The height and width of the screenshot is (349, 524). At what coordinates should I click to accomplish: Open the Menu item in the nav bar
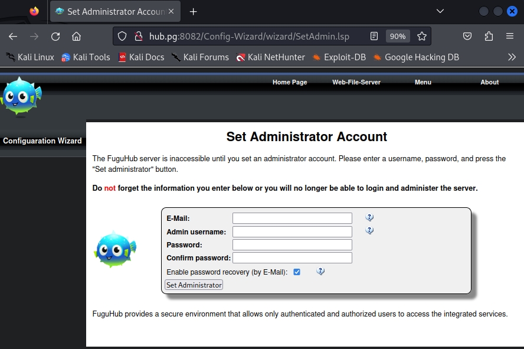(x=423, y=82)
